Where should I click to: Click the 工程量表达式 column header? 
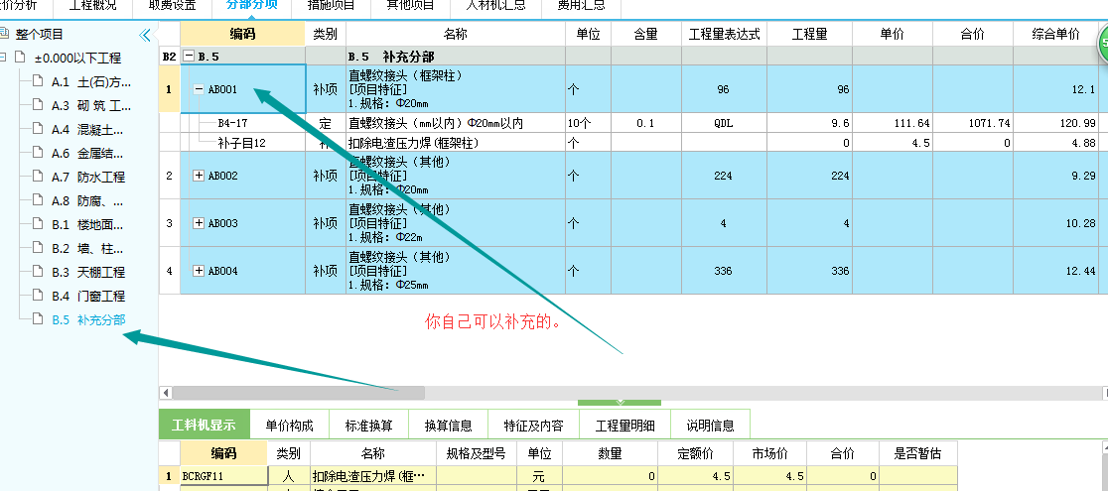pos(725,34)
